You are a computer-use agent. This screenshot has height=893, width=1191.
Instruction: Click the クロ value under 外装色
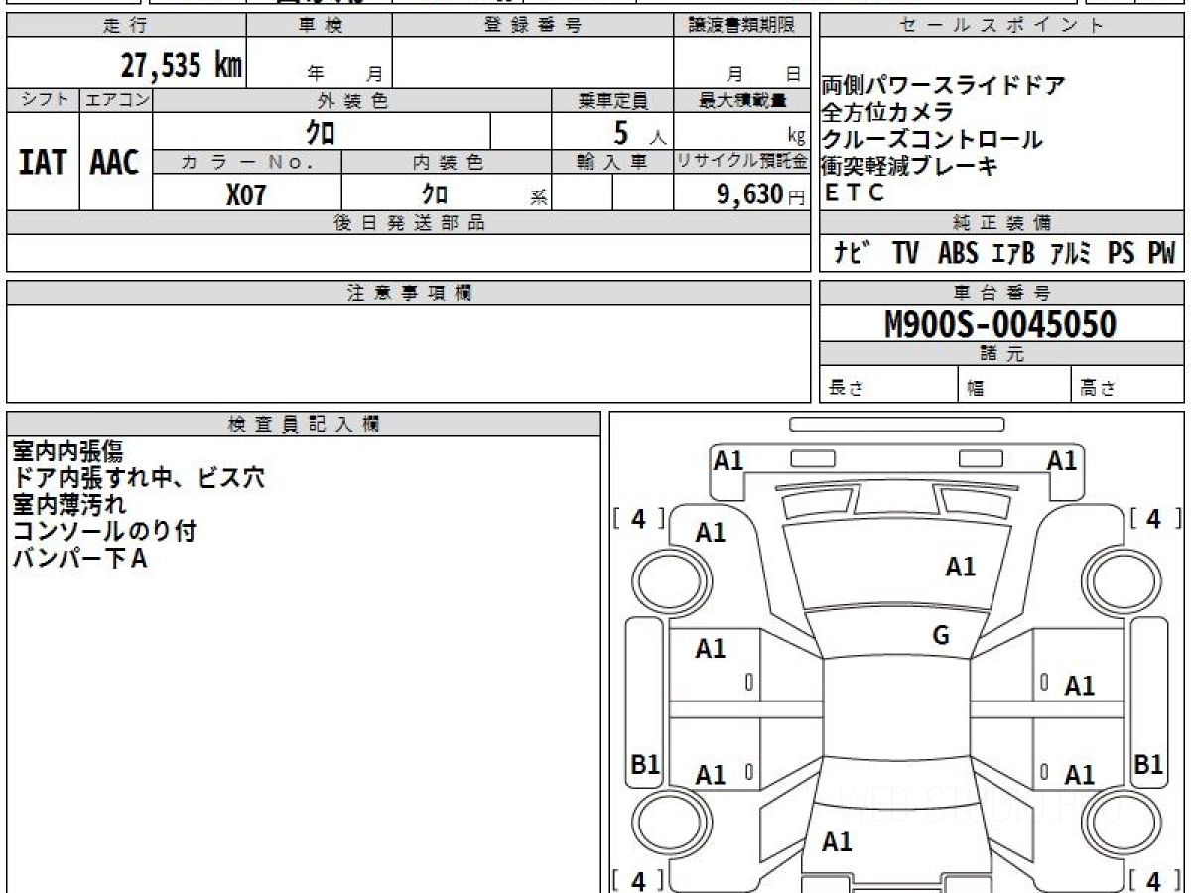[321, 131]
